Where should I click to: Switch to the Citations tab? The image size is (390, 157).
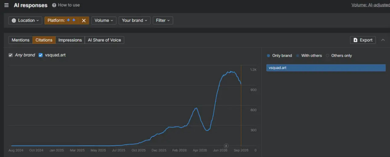click(x=44, y=40)
